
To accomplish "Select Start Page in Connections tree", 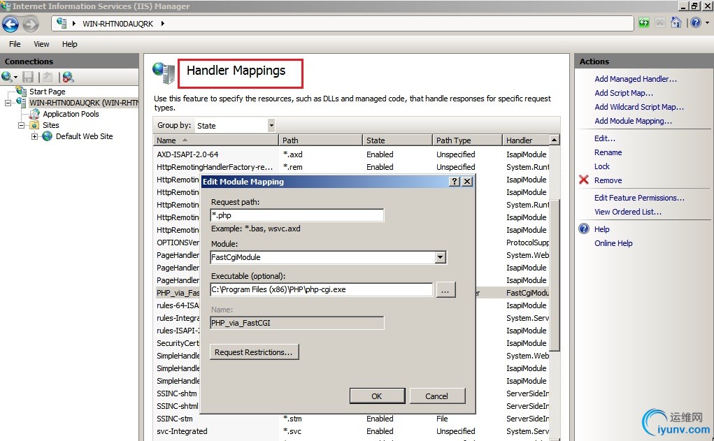I will click(x=47, y=92).
